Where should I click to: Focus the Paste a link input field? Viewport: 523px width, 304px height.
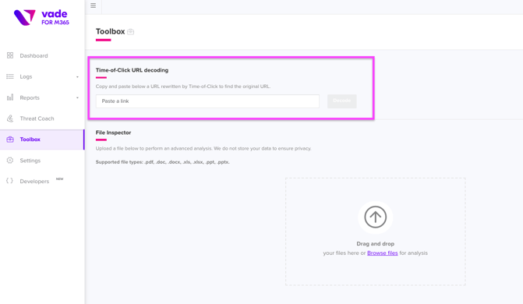click(207, 101)
